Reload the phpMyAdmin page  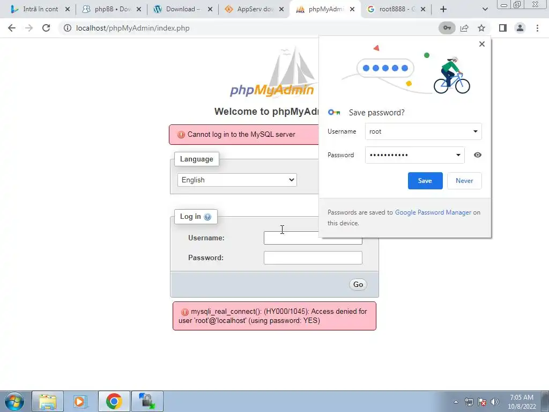click(46, 28)
